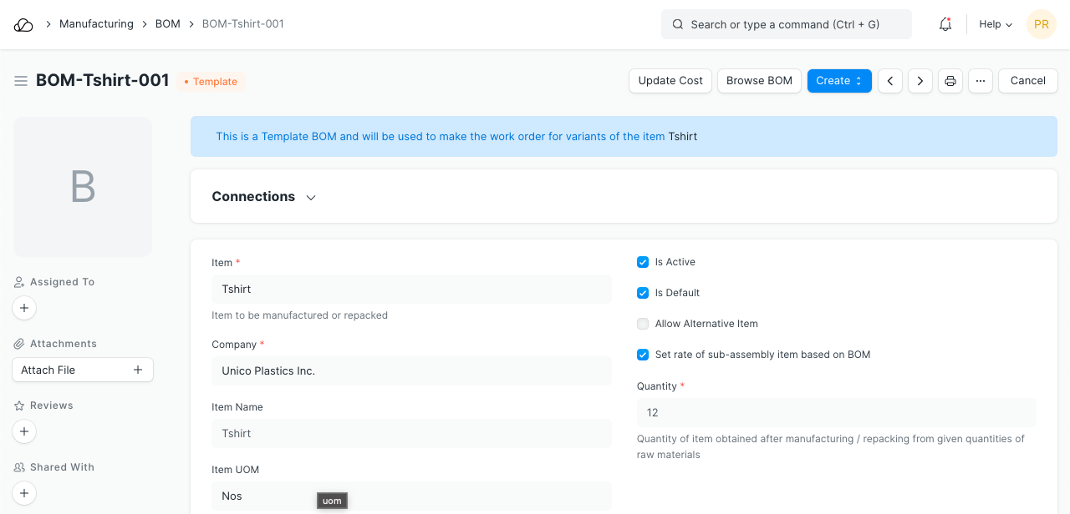Click the cloud home logo icon
Screen dimensions: 1070x514
click(x=23, y=25)
